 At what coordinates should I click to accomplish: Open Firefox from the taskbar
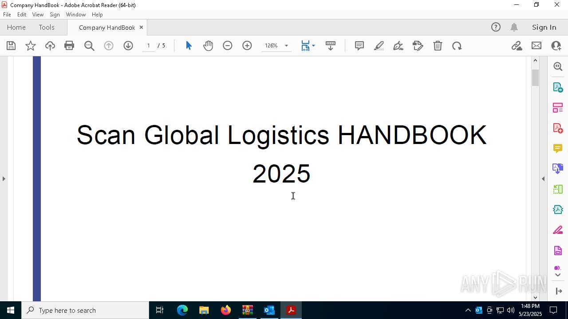(225, 310)
